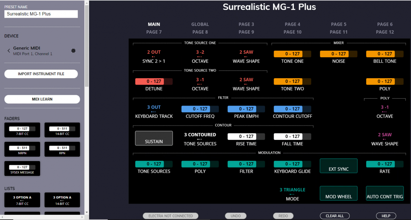This screenshot has height=220, width=411.
Task: Select the RISE TIME fader
Action: tap(246, 139)
